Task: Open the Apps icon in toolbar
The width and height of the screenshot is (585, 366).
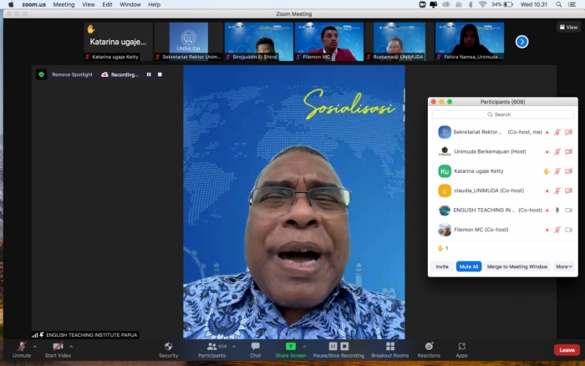Action: [x=461, y=347]
